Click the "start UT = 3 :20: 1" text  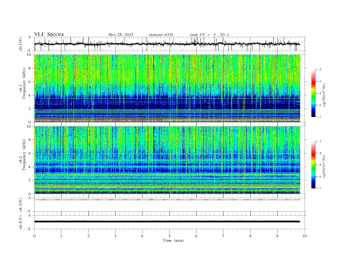click(x=209, y=35)
